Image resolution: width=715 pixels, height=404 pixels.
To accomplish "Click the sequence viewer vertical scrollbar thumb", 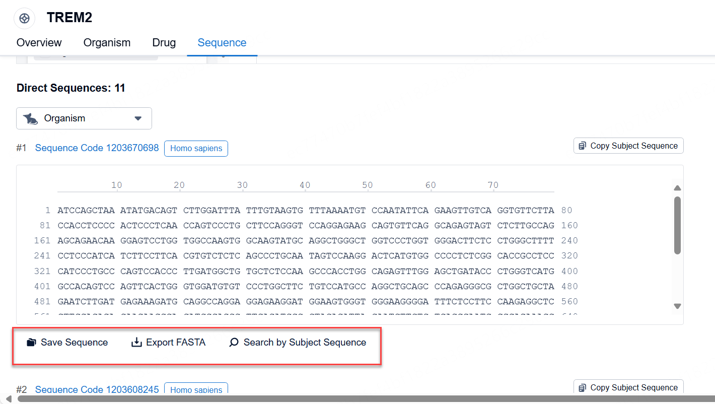I will [677, 225].
